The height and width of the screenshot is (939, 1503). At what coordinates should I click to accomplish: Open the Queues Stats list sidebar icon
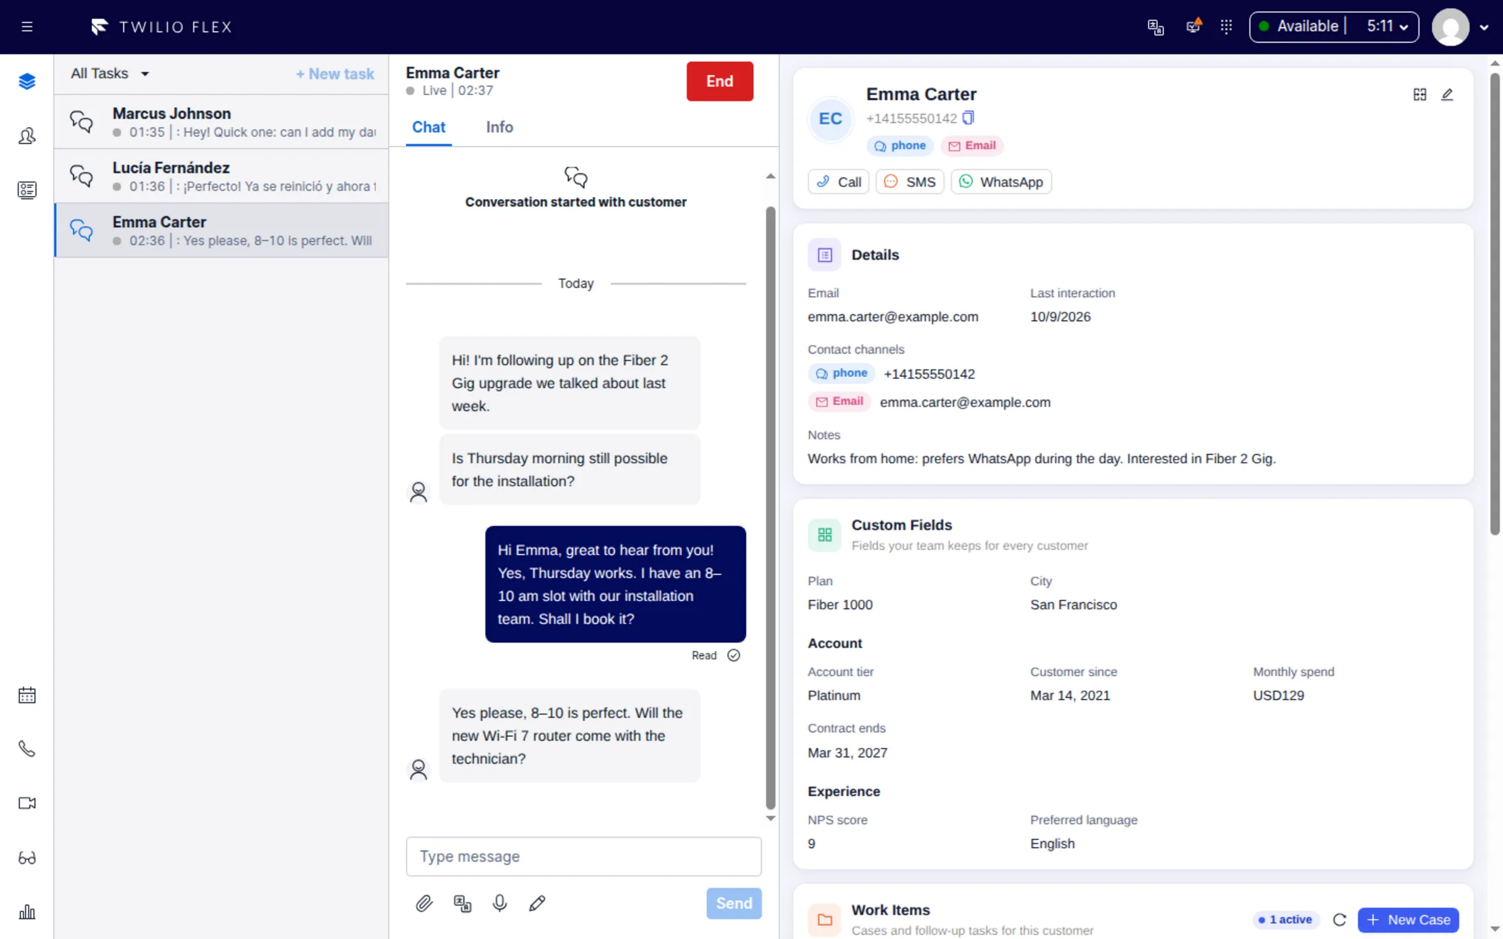click(x=27, y=190)
